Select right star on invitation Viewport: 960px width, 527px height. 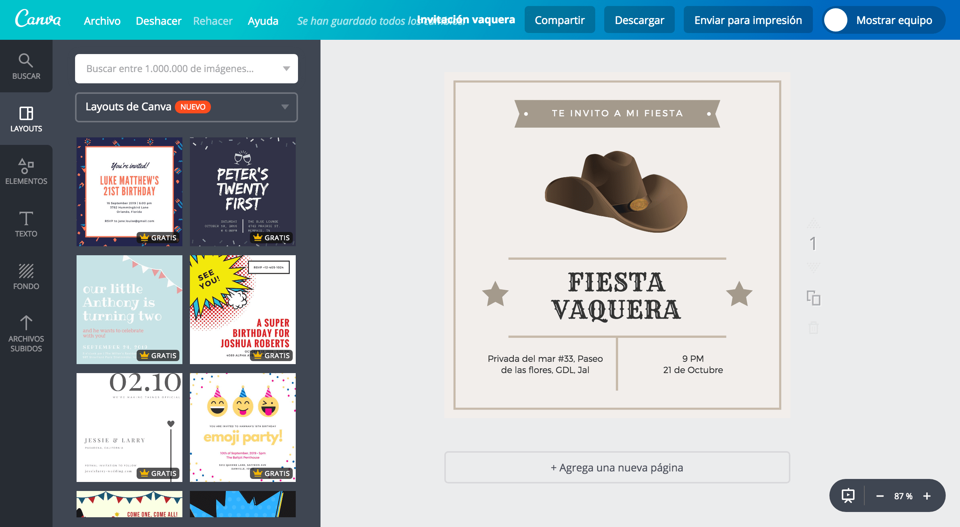point(739,294)
